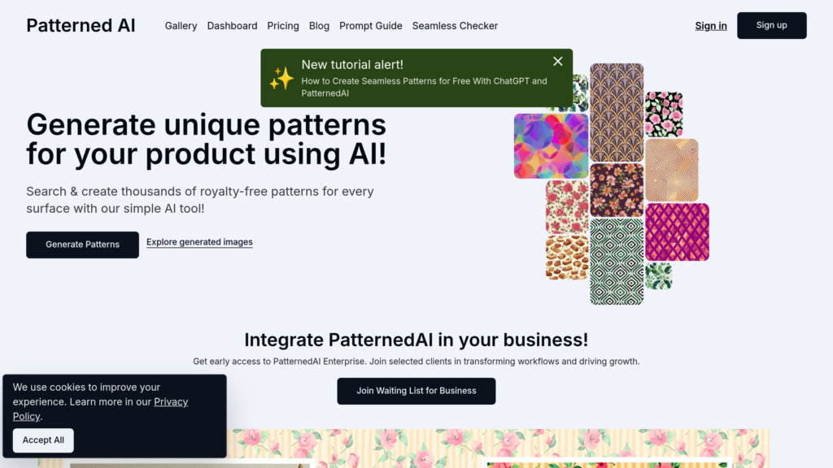Open the Pricing page

(x=283, y=26)
